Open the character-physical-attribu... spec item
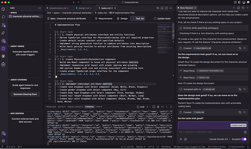The height and width of the screenshot is (149, 251). 25,16
